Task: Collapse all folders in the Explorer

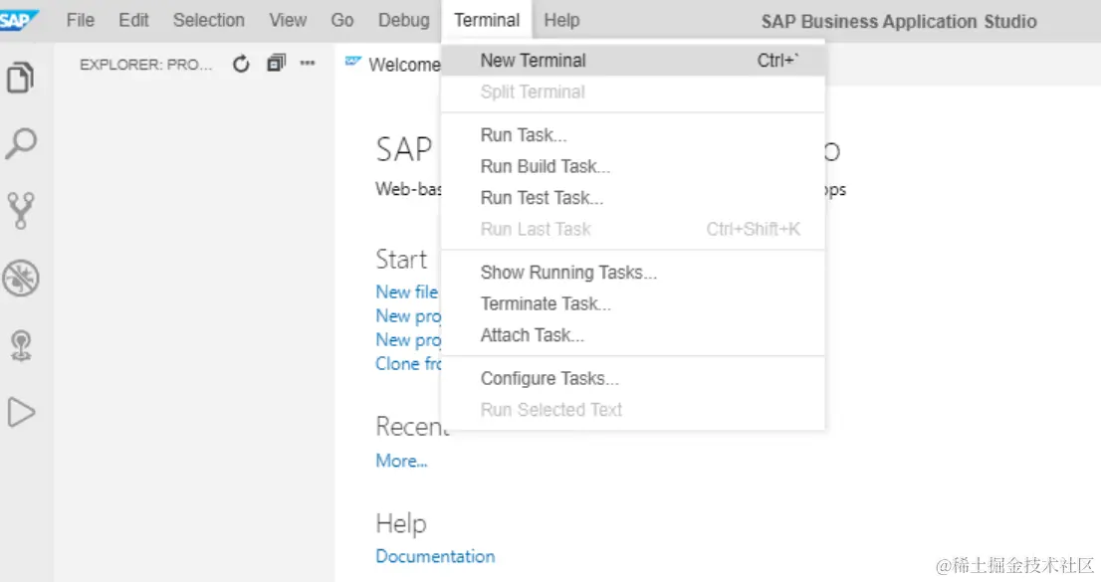Action: [276, 64]
